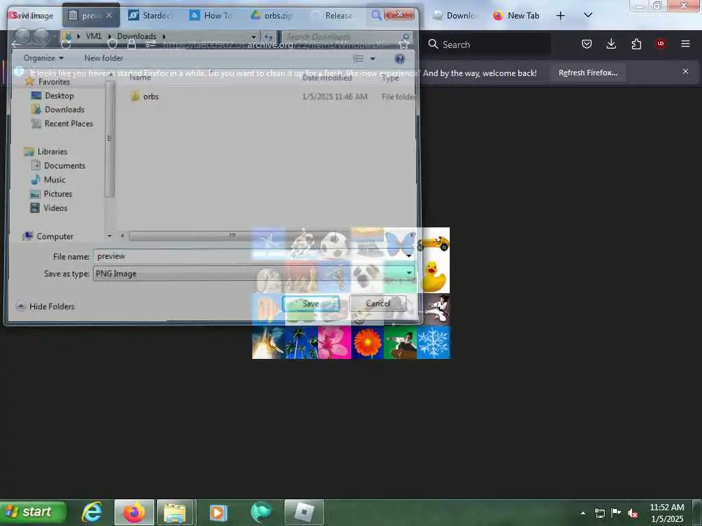
Task: Sort by the Name column header
Action: click(x=140, y=77)
